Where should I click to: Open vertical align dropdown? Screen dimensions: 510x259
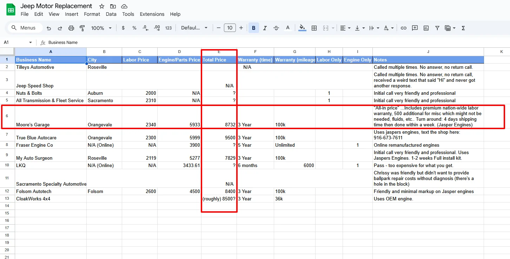(359, 28)
